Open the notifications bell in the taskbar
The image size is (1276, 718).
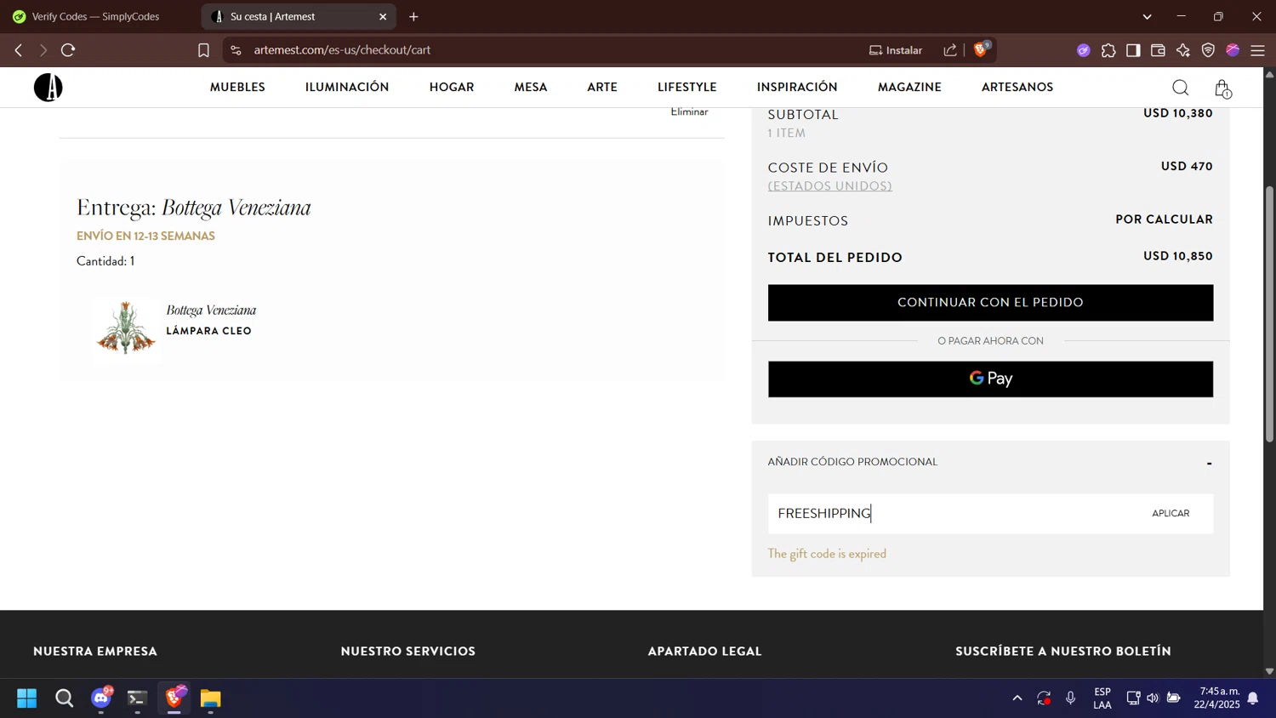pos(1253,698)
